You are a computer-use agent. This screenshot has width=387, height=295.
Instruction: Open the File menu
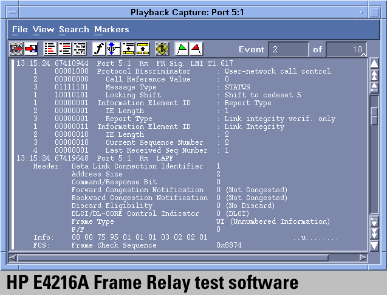[x=19, y=29]
